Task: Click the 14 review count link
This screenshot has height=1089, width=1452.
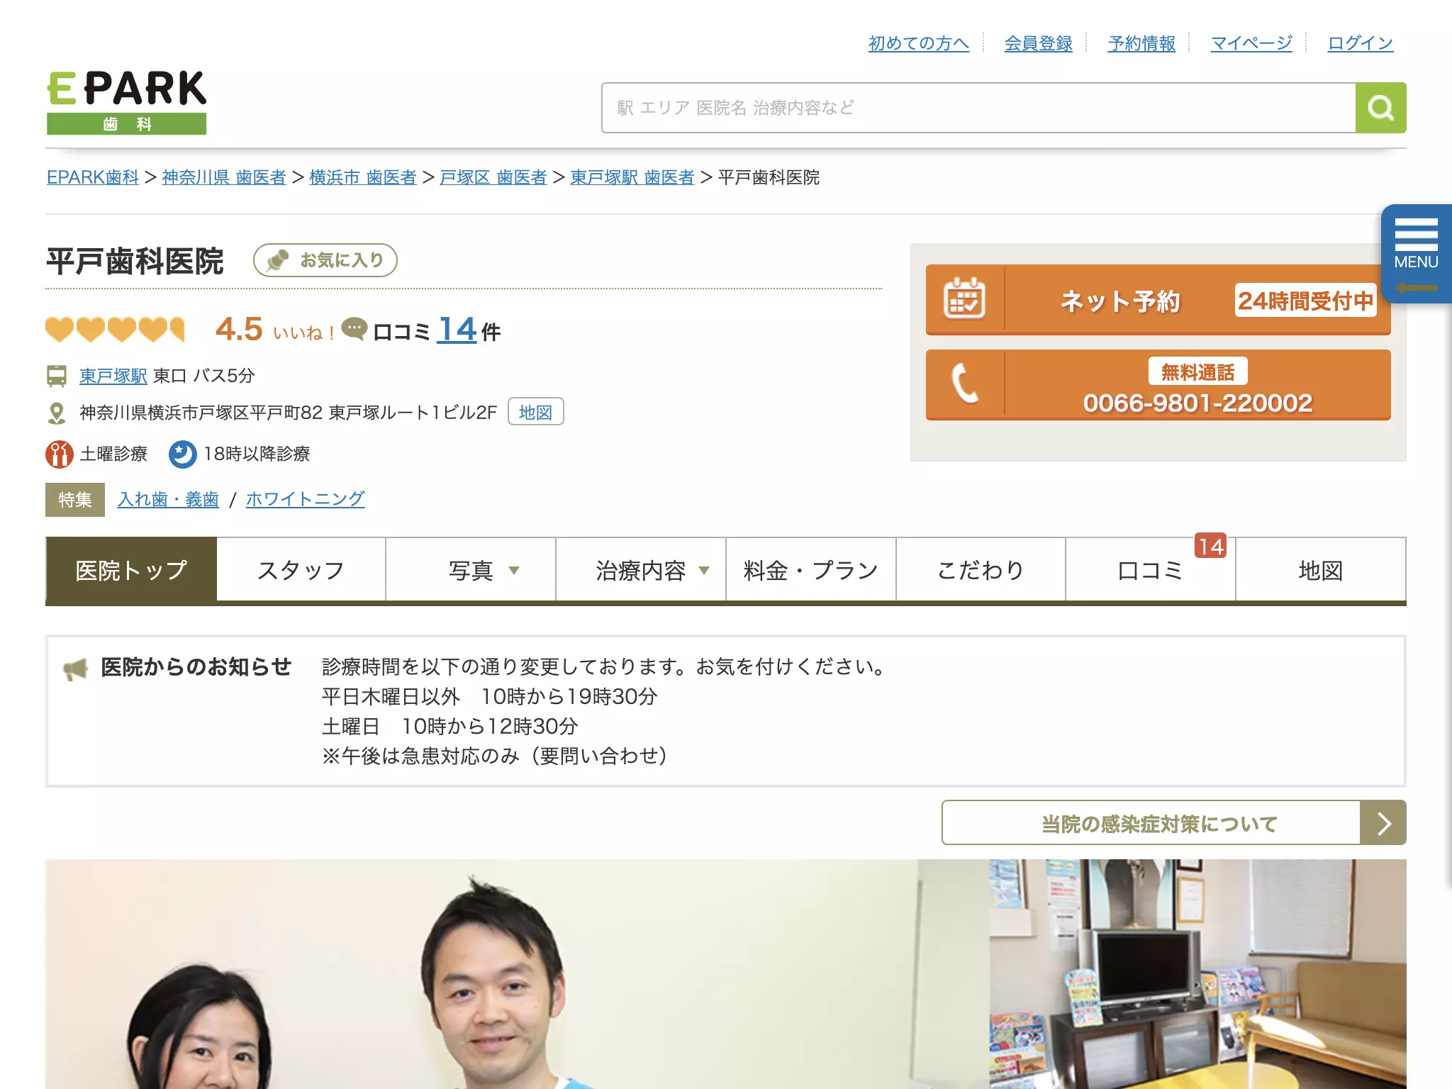Action: pyautogui.click(x=457, y=330)
